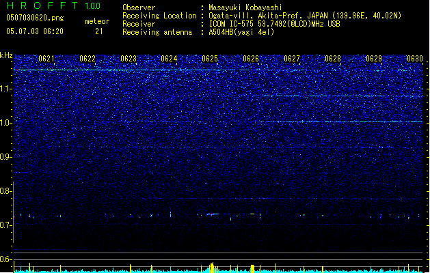The width and height of the screenshot is (430, 273).
Task: Click the observer name Masayuki Kobayashi
Action: click(x=245, y=8)
